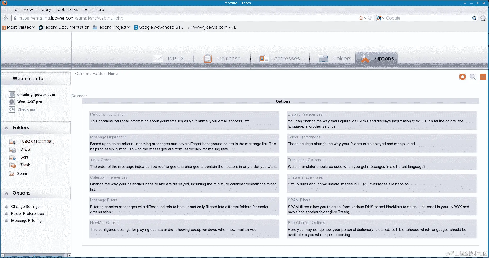Open the SPAM Filters link
Image resolution: width=489 pixels, height=258 pixels.
coord(299,200)
